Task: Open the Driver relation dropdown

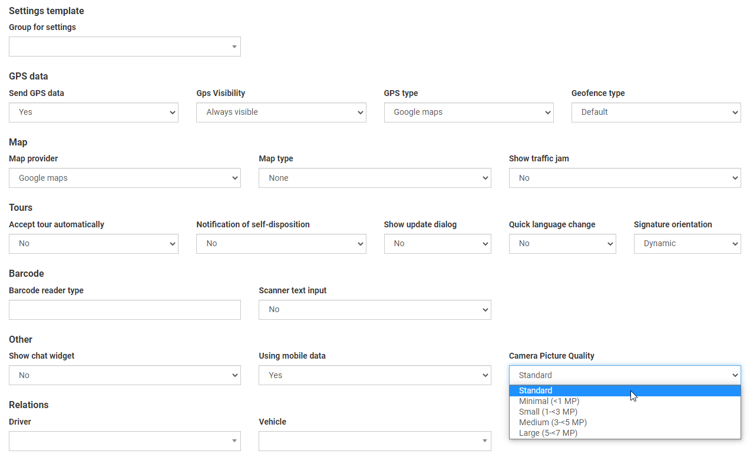Action: click(x=124, y=441)
